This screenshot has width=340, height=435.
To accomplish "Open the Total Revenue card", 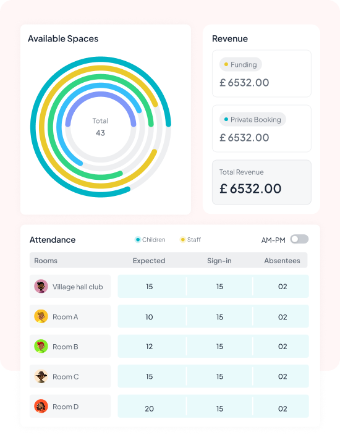I will click(261, 182).
